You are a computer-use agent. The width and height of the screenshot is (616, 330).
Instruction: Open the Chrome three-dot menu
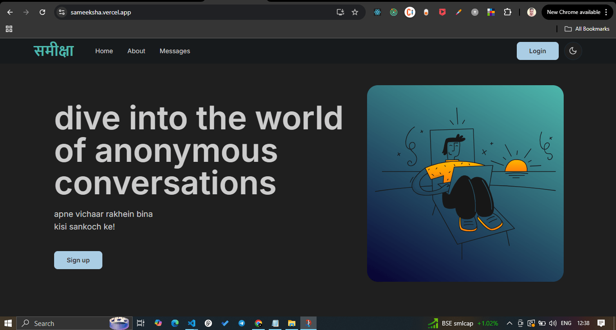click(x=607, y=12)
